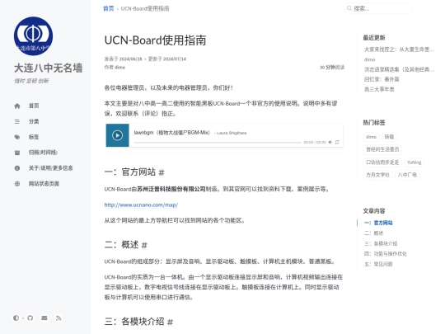Jump to 五：常见问题 in contents
Image resolution: width=445 pixels, height=334 pixels.
pyautogui.click(x=378, y=264)
